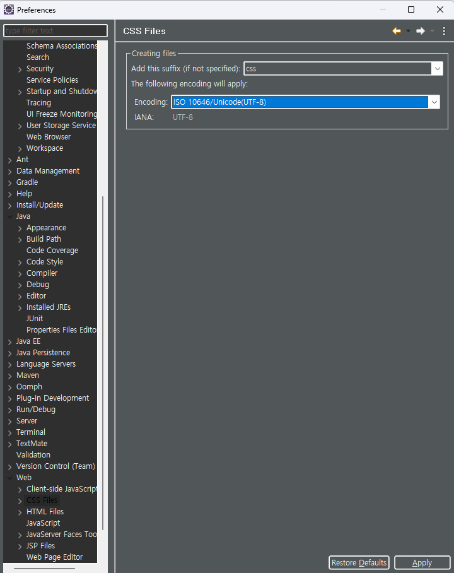Expand the Security tree node
The height and width of the screenshot is (573, 454).
(20, 69)
